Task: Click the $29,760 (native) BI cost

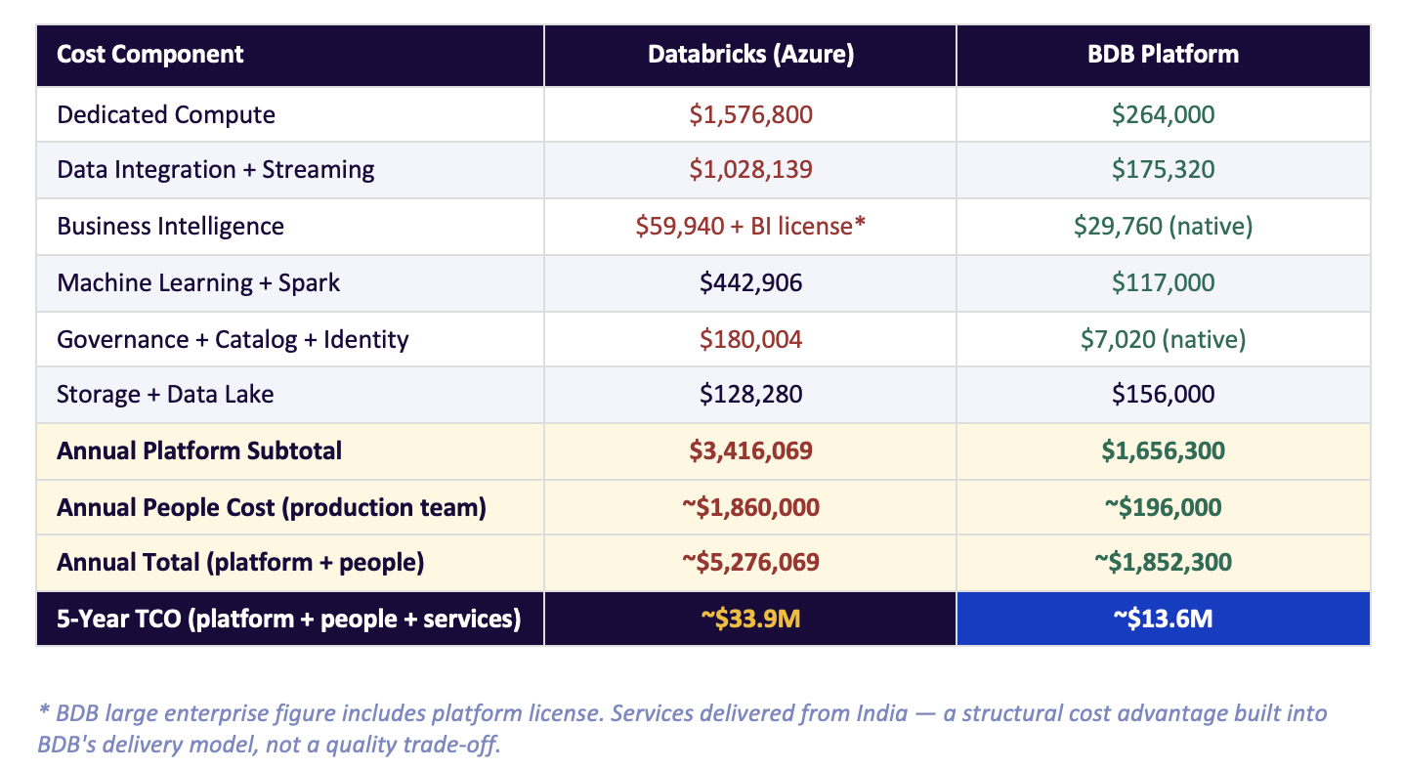Action: 1162,226
